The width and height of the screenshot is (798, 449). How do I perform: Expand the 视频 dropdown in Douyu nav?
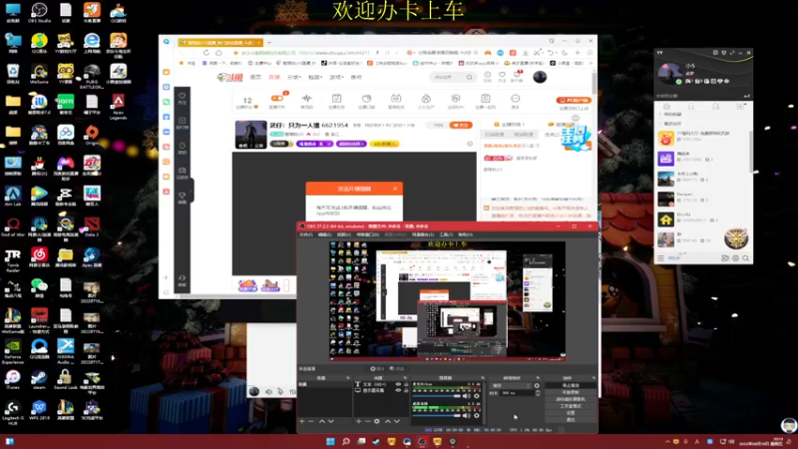[315, 77]
